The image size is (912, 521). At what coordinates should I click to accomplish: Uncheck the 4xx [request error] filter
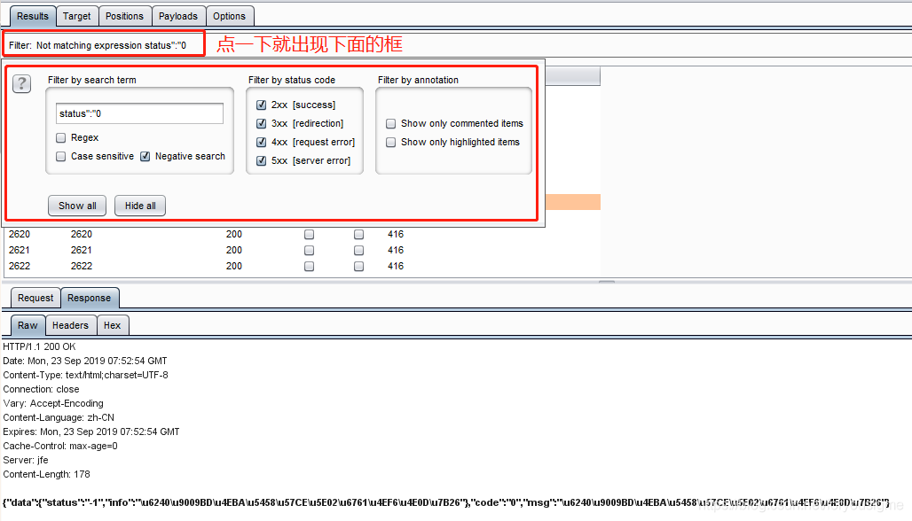(x=261, y=143)
